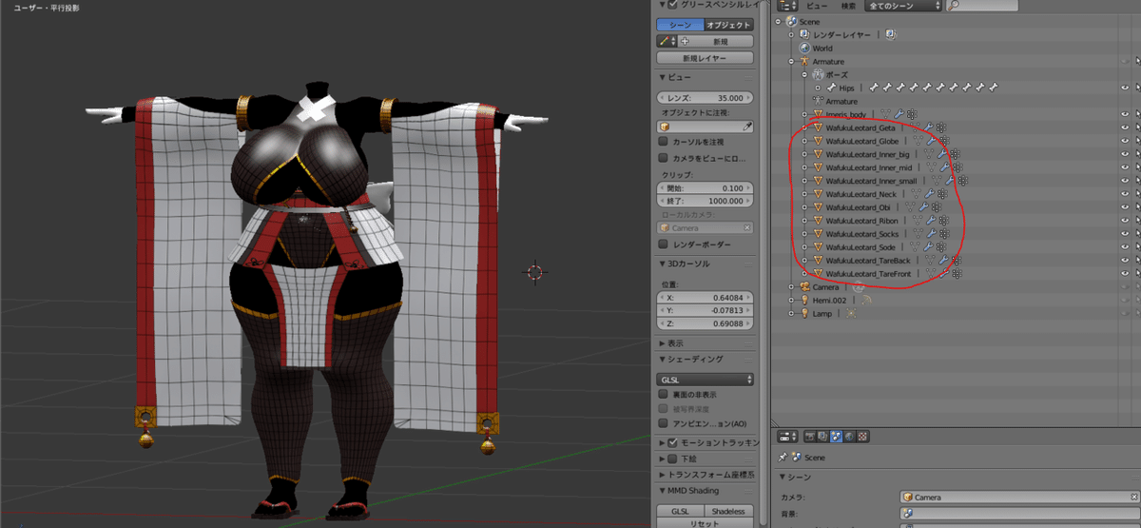This screenshot has height=528, width=1141.
Task: Click the Hemi.002 lamp icon
Action: (804, 300)
